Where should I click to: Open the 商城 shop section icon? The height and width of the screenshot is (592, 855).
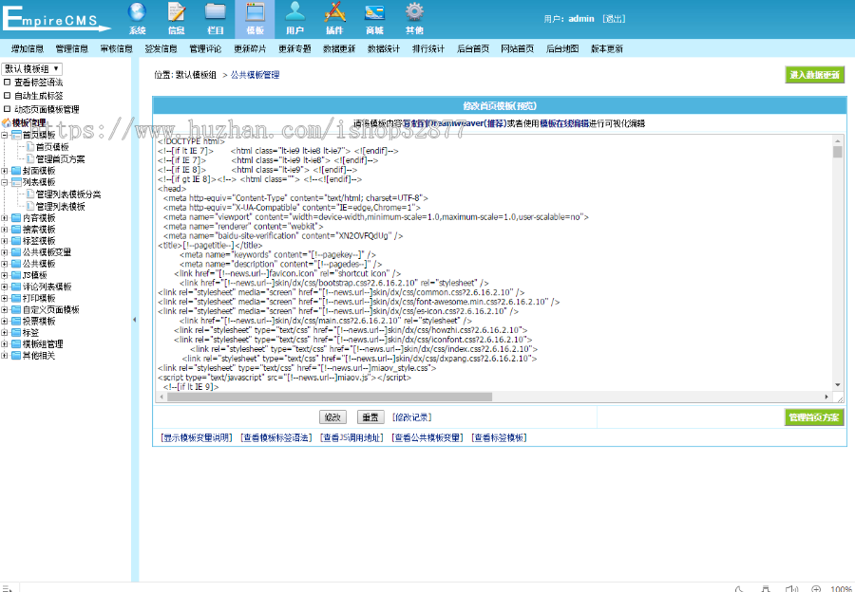click(374, 19)
